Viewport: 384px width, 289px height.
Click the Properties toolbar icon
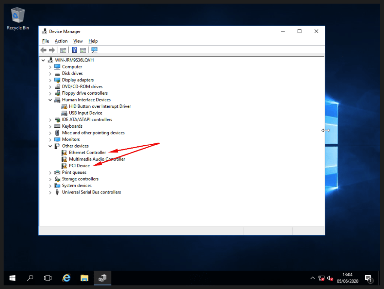[83, 50]
